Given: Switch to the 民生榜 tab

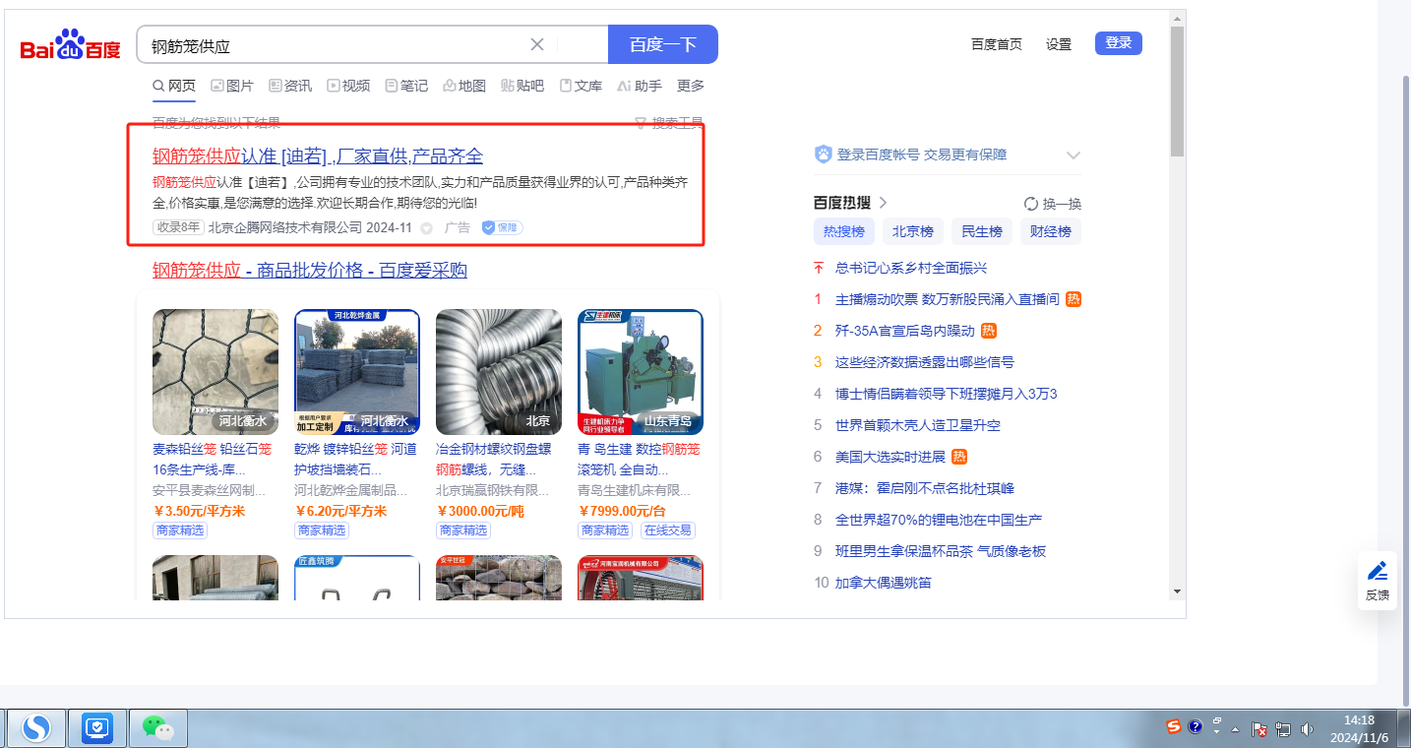Looking at the screenshot, I should [x=982, y=232].
